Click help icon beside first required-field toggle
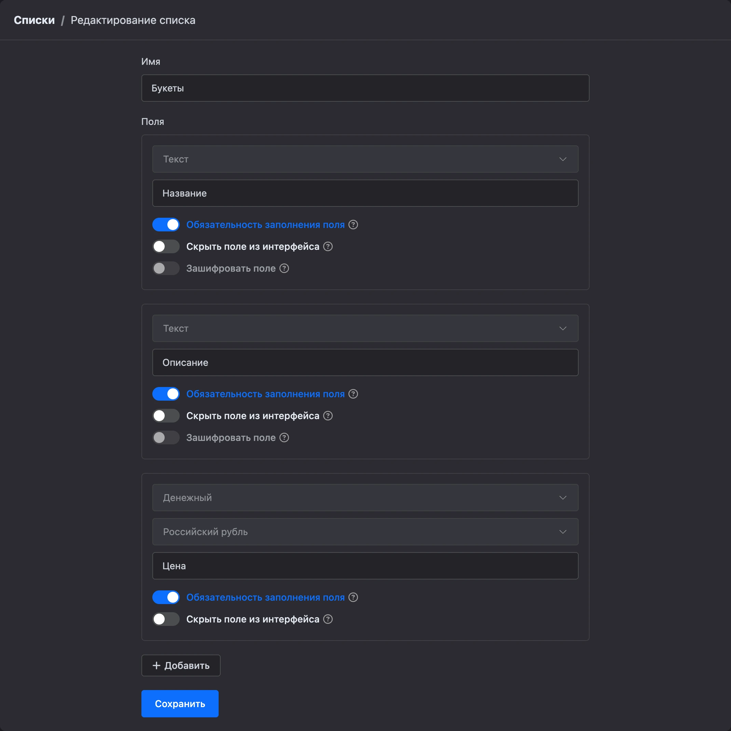 pos(353,225)
